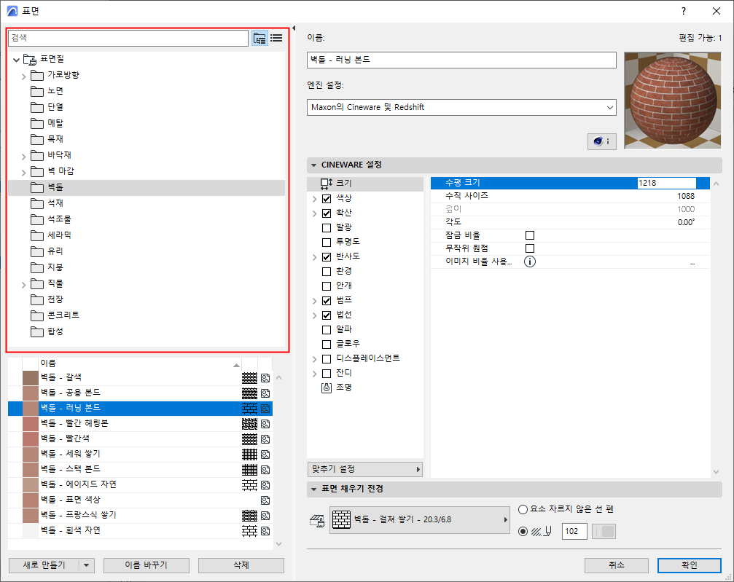Collapse the CINEWARE 설정 section
The height and width of the screenshot is (582, 734).
pos(313,165)
